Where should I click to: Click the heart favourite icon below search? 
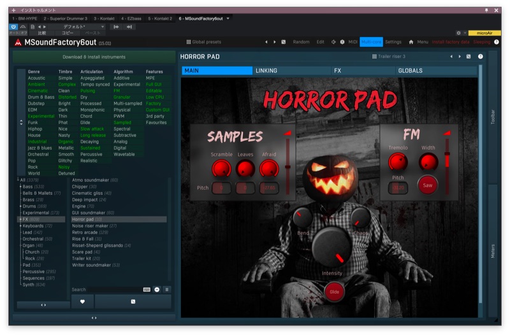coord(82,301)
